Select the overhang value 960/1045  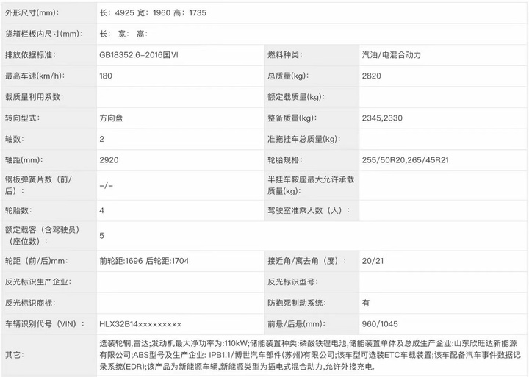click(380, 324)
